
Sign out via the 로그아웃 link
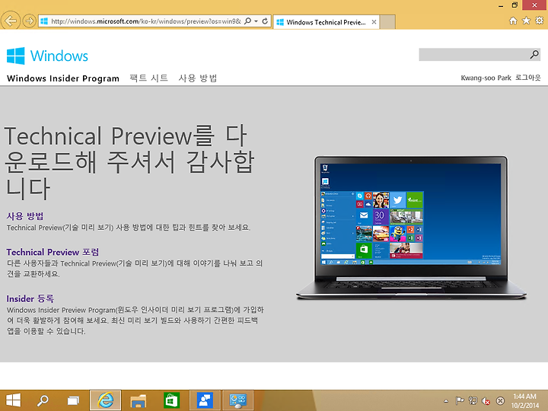(x=527, y=78)
